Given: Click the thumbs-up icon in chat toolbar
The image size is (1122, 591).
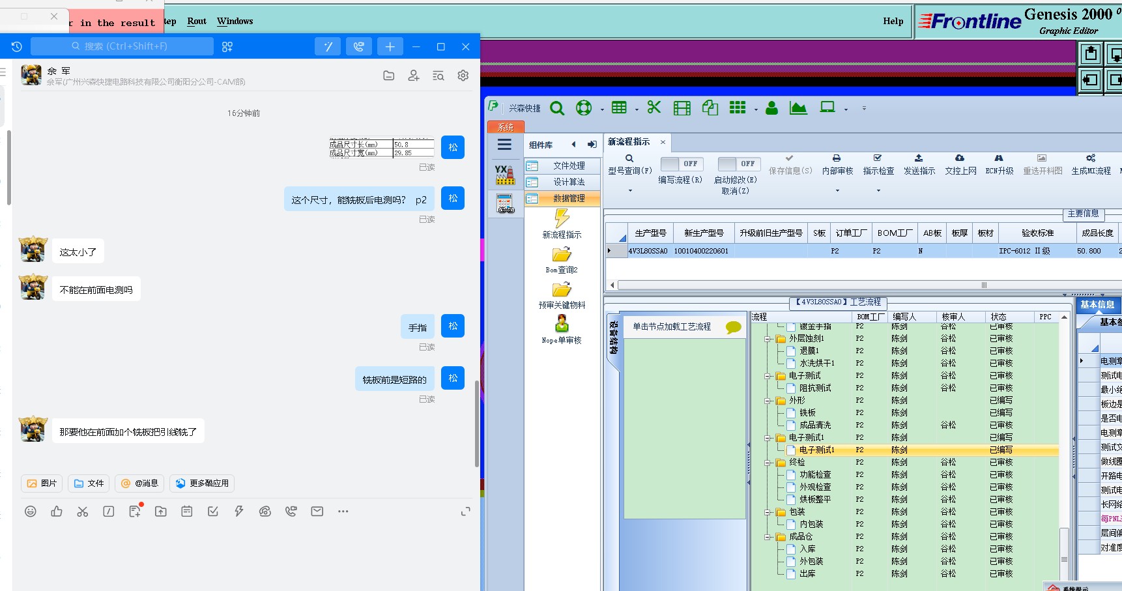Looking at the screenshot, I should coord(57,512).
